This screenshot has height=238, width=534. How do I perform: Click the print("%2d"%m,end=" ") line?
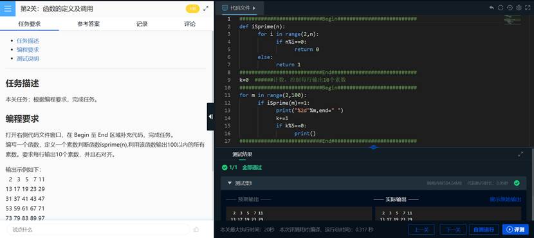point(309,111)
